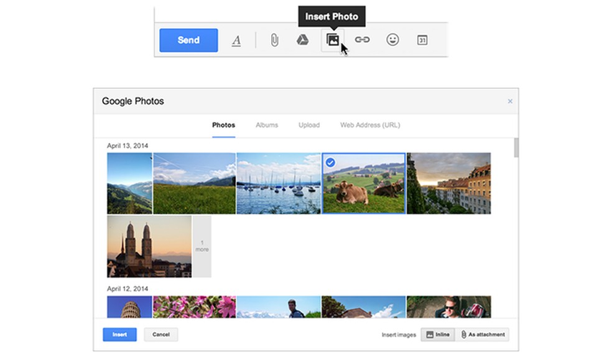This screenshot has height=352, width=612.
Task: Click the Cancel button
Action: tap(161, 335)
